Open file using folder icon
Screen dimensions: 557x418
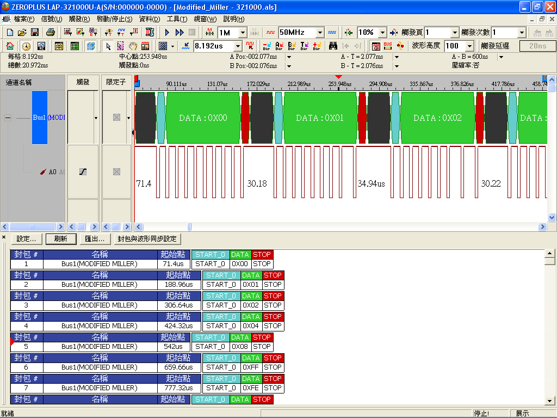22,32
